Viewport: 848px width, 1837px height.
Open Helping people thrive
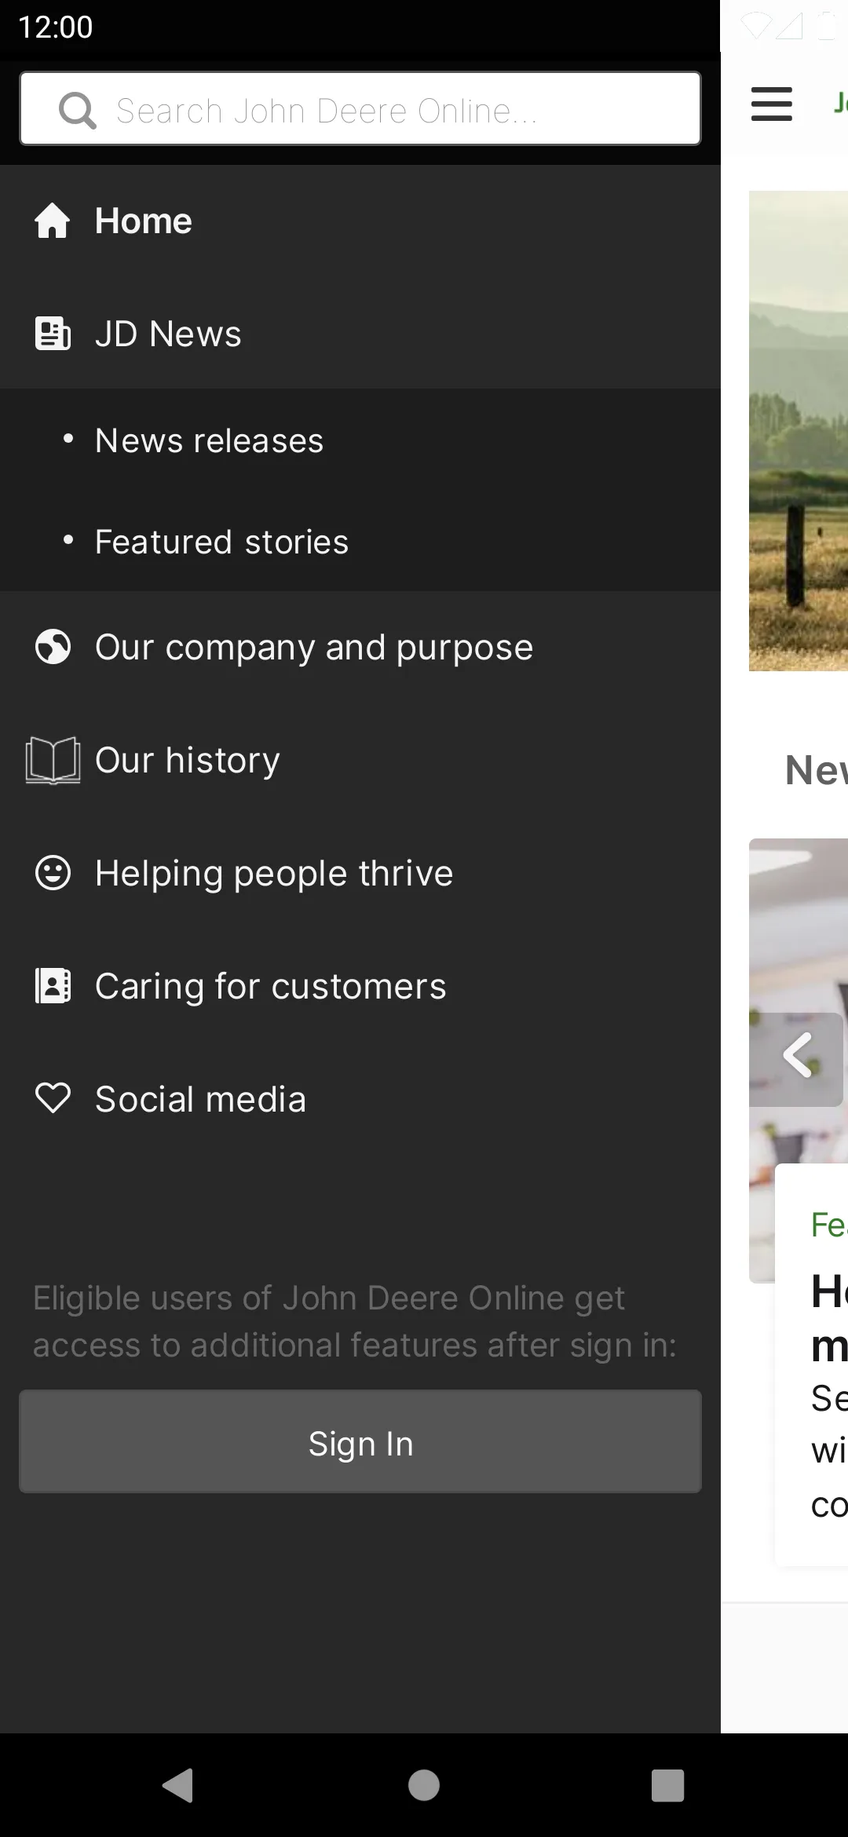[x=360, y=873]
